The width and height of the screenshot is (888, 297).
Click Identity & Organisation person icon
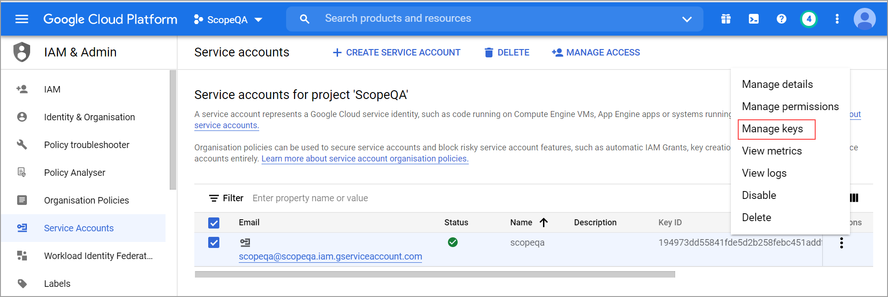coord(22,117)
